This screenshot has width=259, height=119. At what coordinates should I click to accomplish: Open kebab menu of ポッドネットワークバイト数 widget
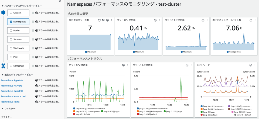(255, 20)
